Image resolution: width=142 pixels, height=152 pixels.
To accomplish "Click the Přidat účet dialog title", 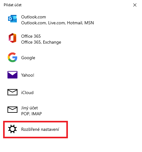I will tap(12, 5).
